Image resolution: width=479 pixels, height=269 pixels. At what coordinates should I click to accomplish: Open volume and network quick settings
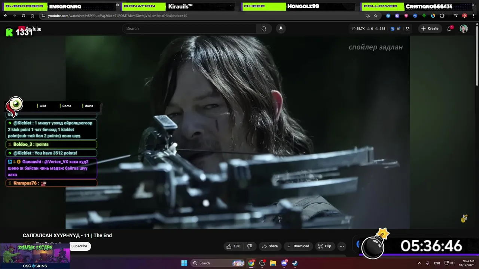(x=450, y=263)
